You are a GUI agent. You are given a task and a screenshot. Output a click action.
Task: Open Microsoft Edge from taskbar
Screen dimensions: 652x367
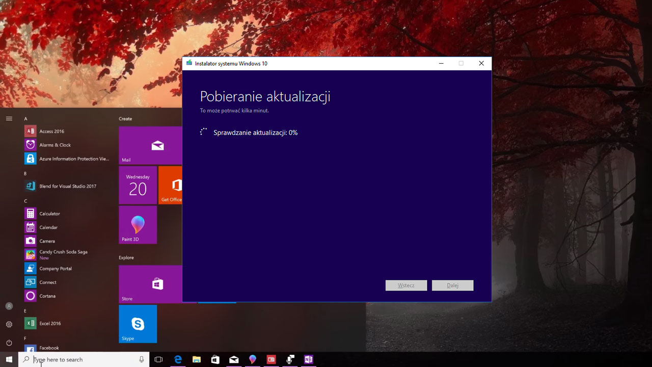tap(178, 359)
